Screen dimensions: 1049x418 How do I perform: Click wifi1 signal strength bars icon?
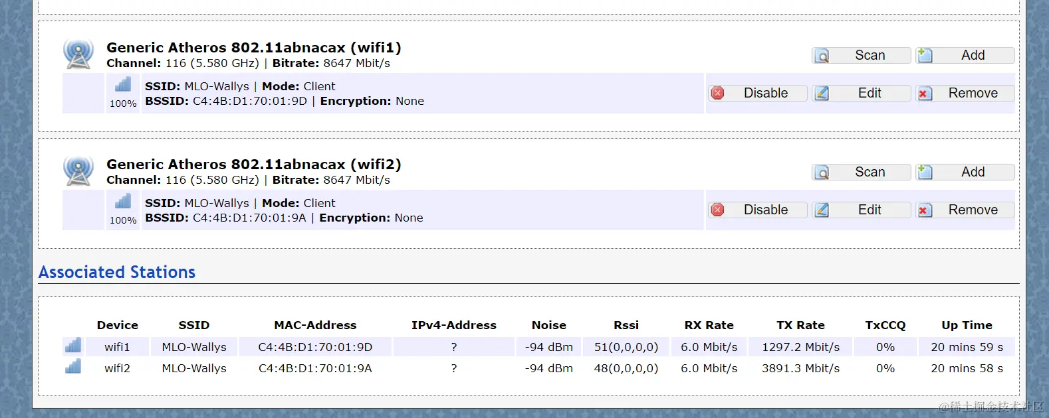(123, 84)
